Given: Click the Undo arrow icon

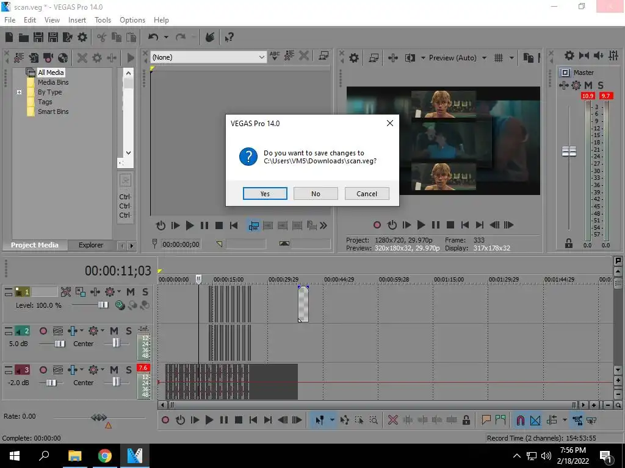Looking at the screenshot, I should pyautogui.click(x=153, y=37).
